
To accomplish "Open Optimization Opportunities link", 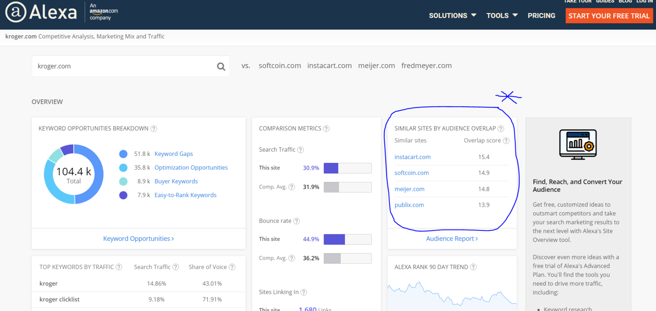I will (x=191, y=168).
